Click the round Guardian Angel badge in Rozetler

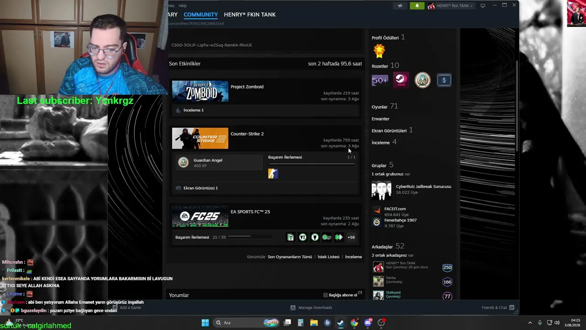point(423,80)
